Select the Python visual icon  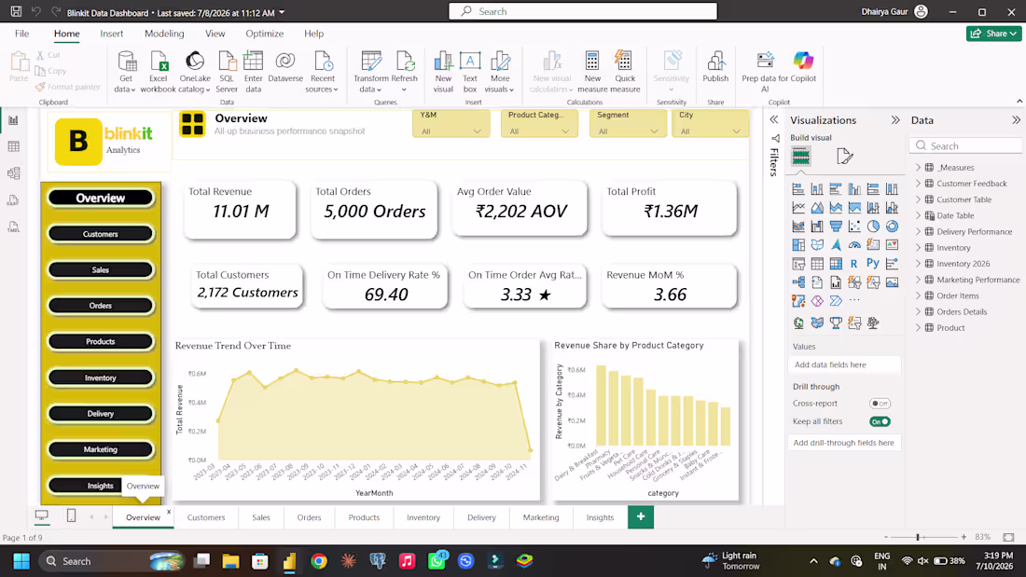point(873,263)
